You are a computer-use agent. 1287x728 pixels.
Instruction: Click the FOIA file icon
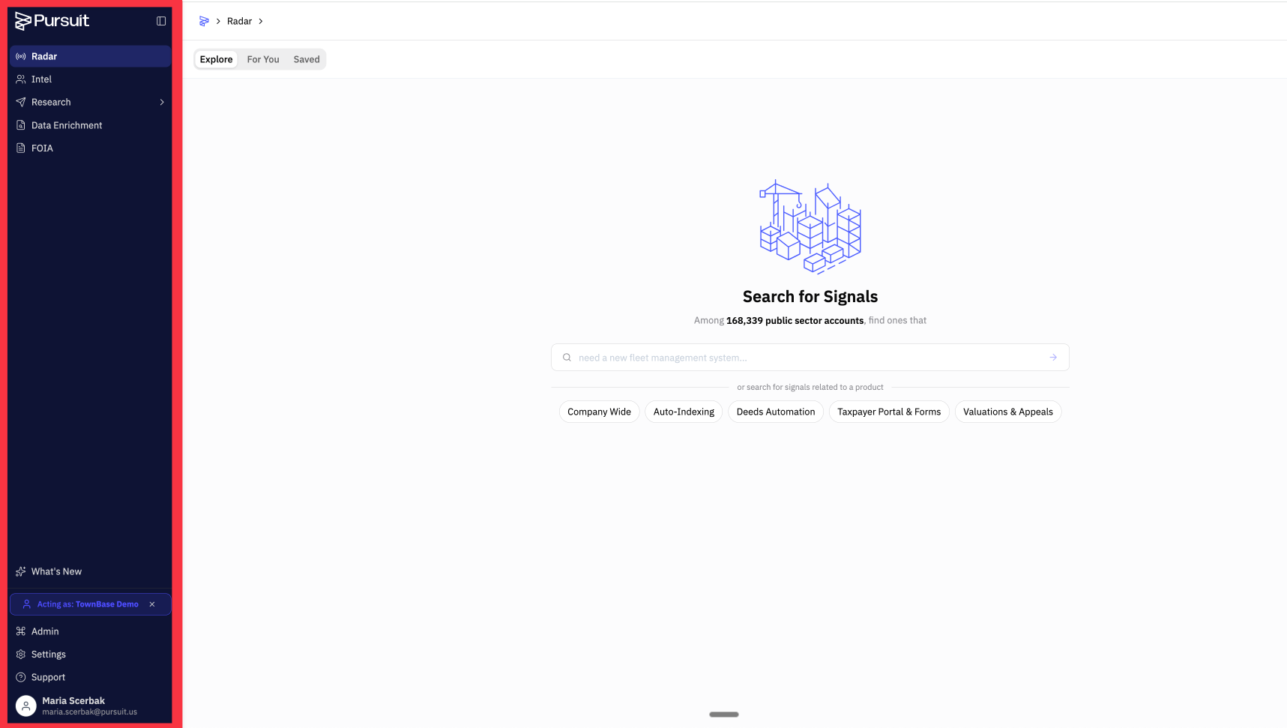point(21,148)
